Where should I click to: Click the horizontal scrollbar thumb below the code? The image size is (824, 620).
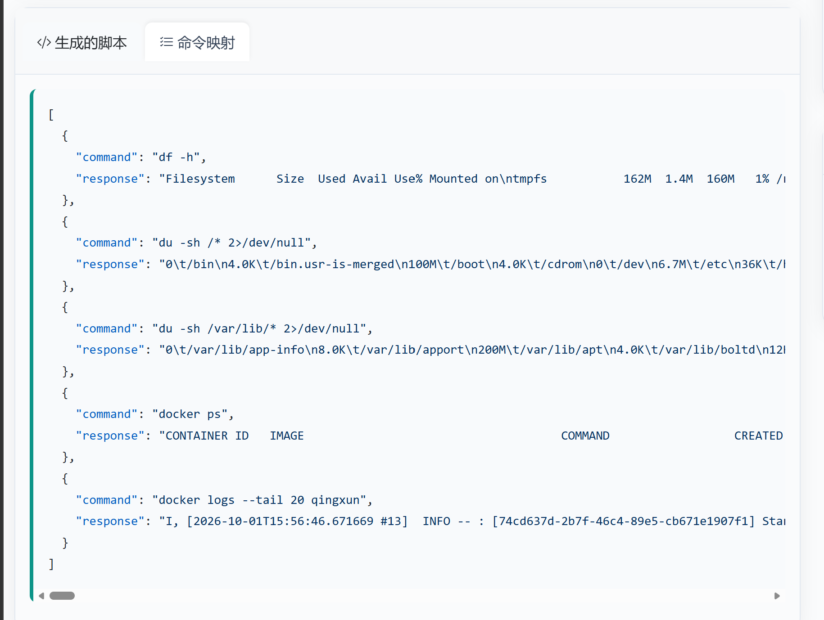click(x=62, y=596)
